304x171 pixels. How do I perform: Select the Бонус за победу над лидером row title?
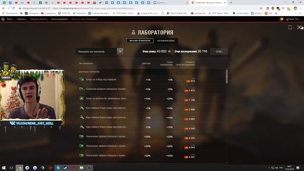click(101, 79)
